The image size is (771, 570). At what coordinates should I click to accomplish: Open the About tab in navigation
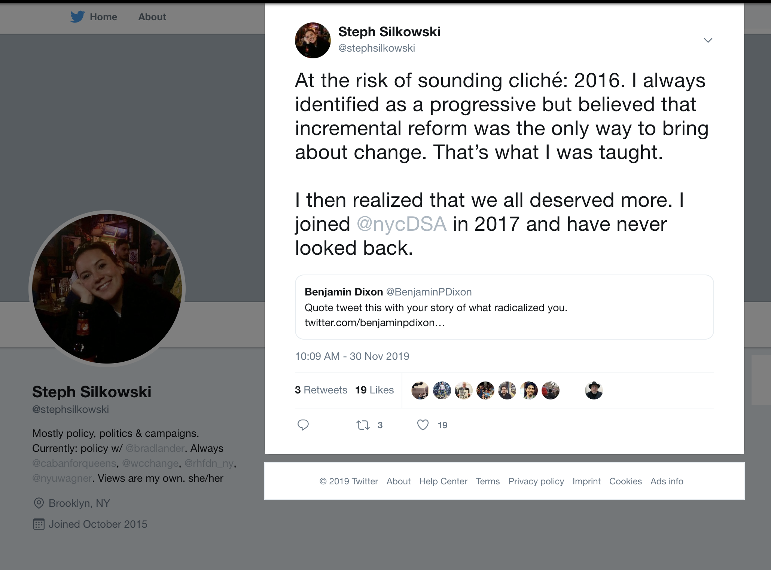click(x=152, y=17)
